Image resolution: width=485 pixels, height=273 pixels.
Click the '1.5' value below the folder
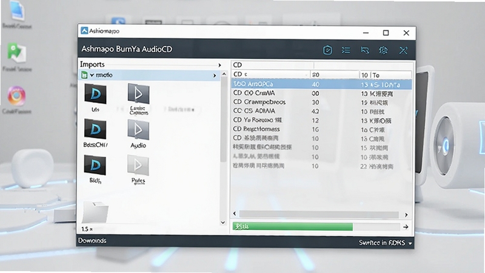coord(85,229)
